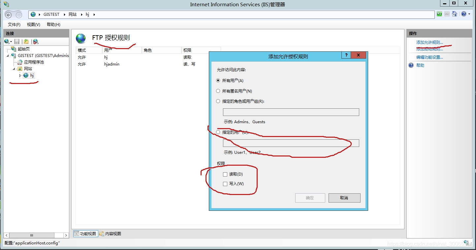Click the green refresh page icon

tap(439, 14)
